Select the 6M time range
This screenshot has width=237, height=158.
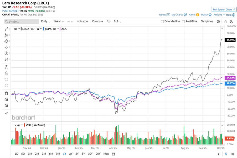pos(51,154)
